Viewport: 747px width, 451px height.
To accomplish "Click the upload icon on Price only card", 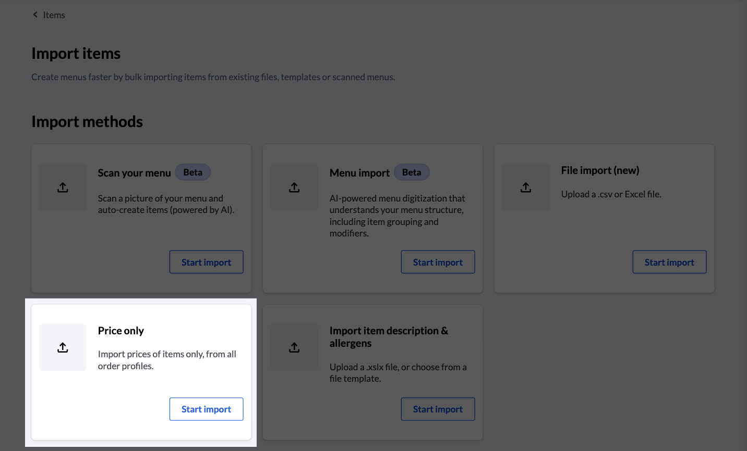I will (63, 347).
